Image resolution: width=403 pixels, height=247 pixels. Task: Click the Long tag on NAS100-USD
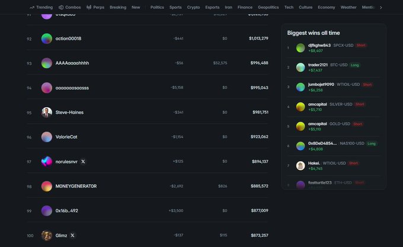pyautogui.click(x=372, y=143)
